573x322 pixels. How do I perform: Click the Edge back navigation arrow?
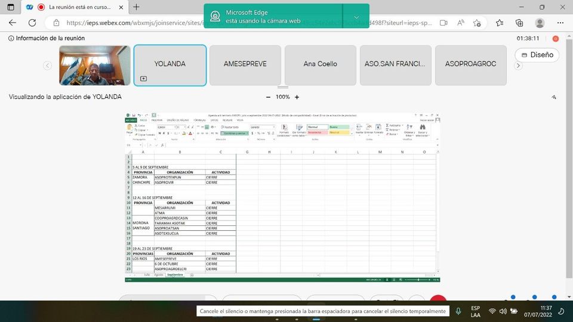click(14, 23)
